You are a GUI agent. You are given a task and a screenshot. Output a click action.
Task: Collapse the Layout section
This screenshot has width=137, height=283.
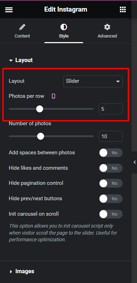pos(21,60)
